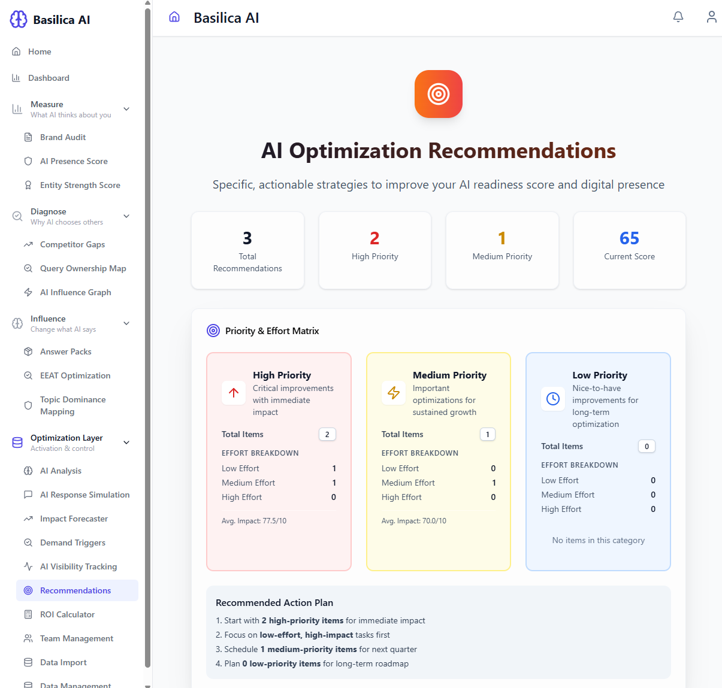
Task: Open the Answer Packs gift icon
Action: (x=28, y=351)
